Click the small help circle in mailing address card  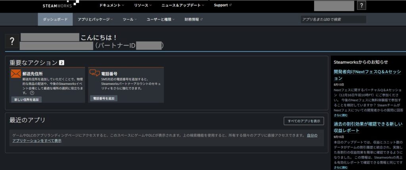tap(32, 93)
